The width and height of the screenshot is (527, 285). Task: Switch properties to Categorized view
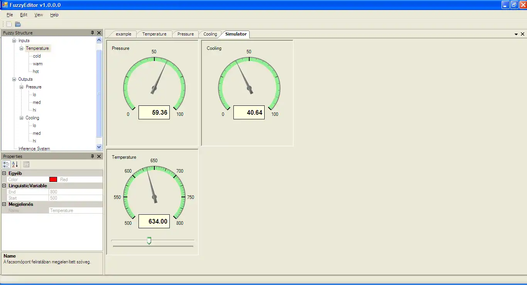[6, 164]
